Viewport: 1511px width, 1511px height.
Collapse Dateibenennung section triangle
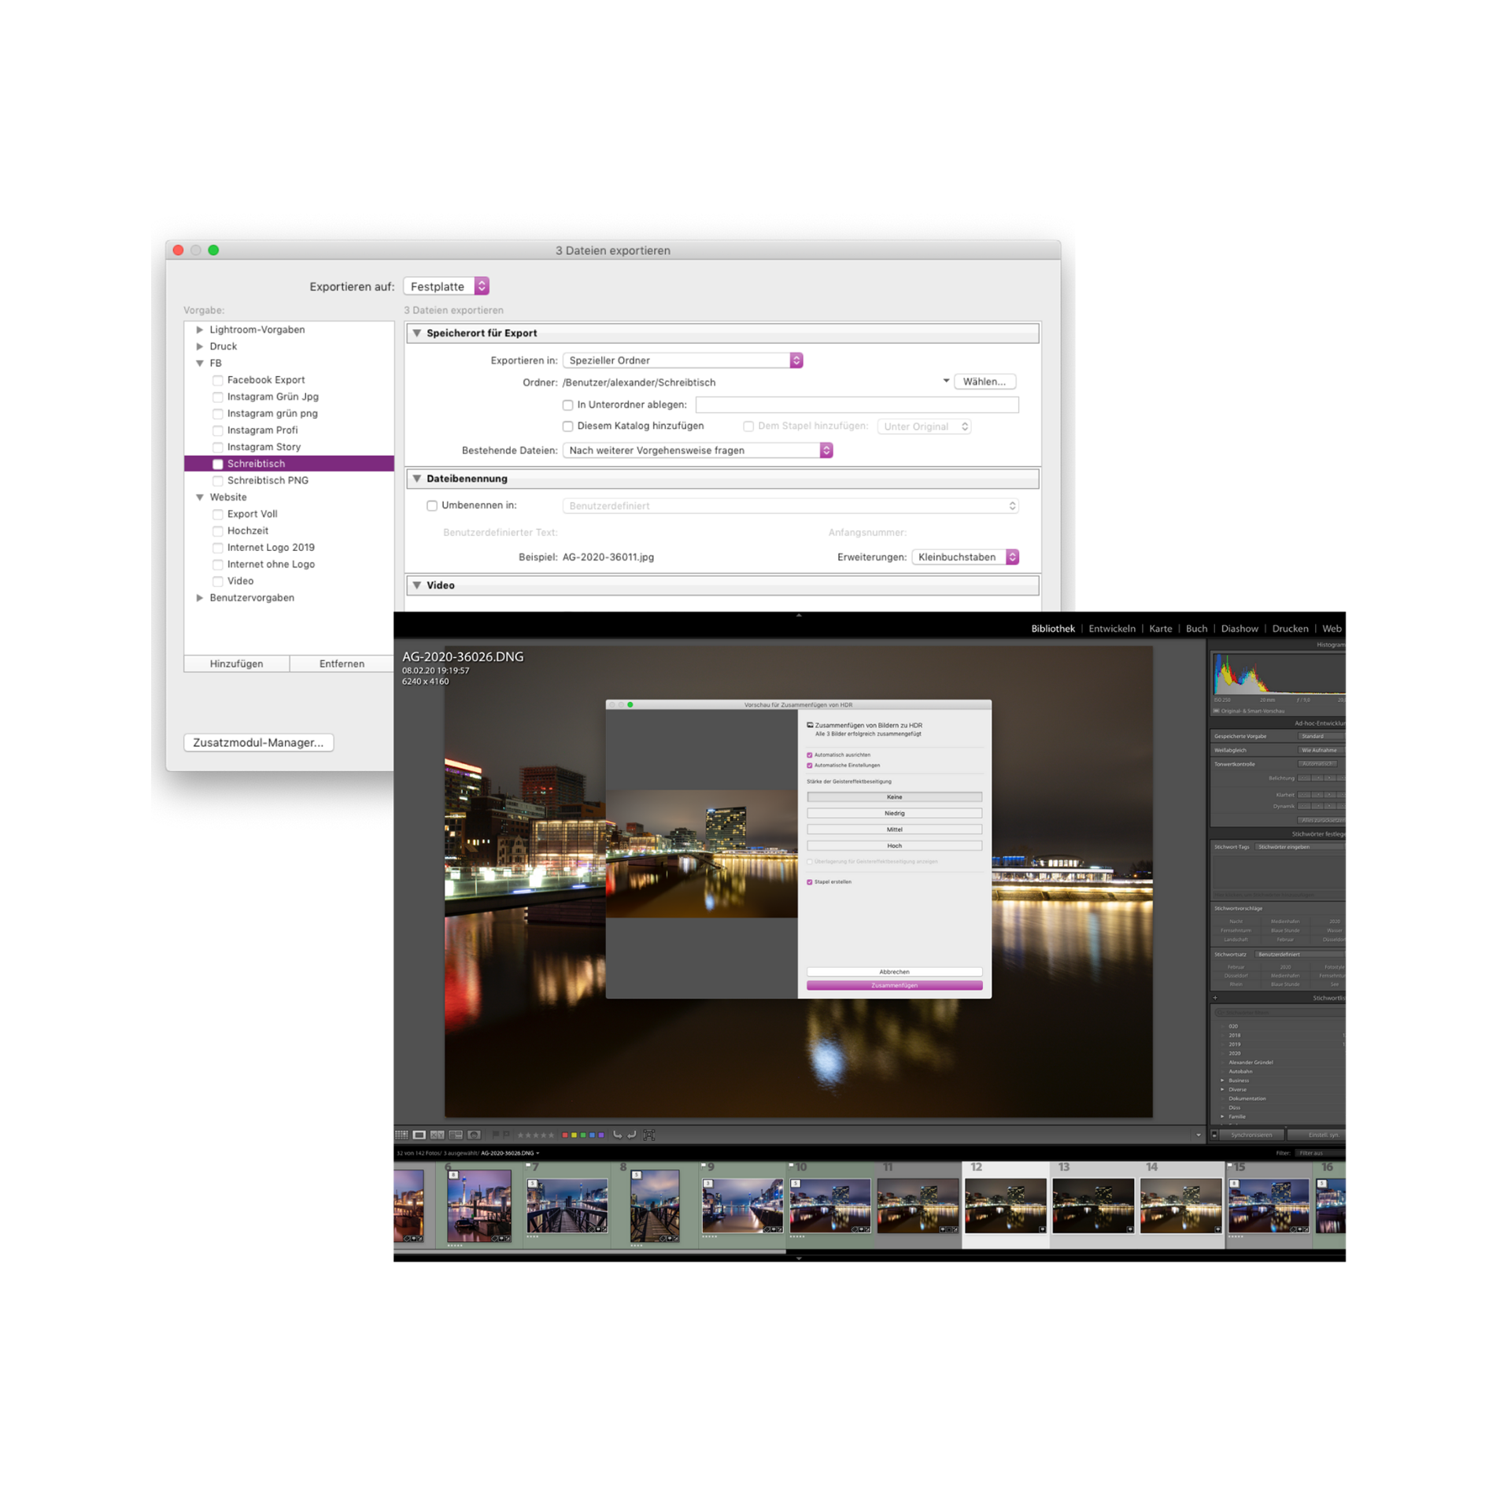tap(417, 478)
